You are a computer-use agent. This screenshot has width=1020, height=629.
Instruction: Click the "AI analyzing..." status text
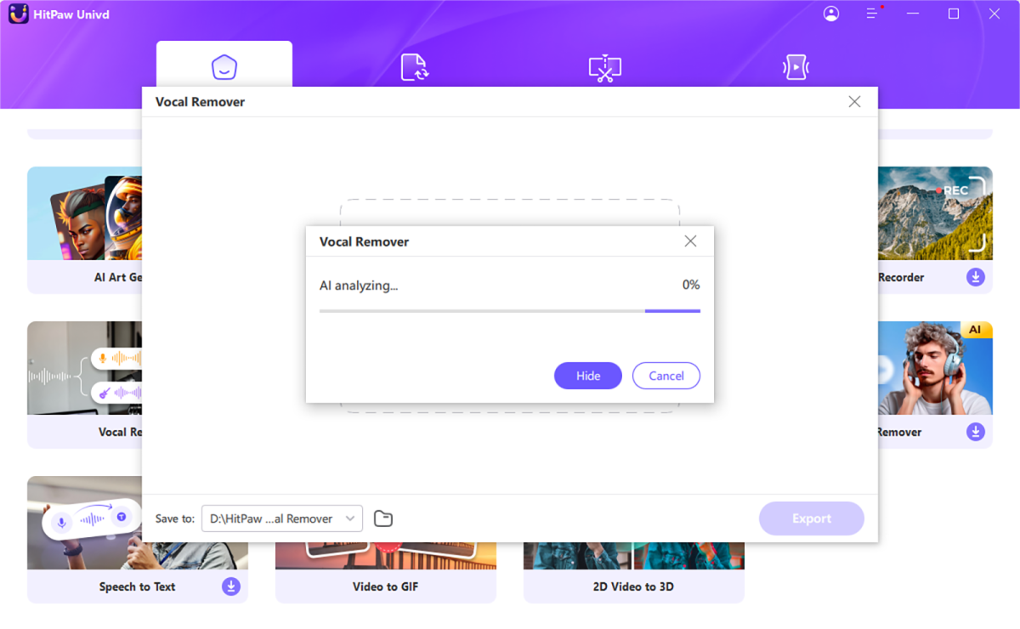359,286
